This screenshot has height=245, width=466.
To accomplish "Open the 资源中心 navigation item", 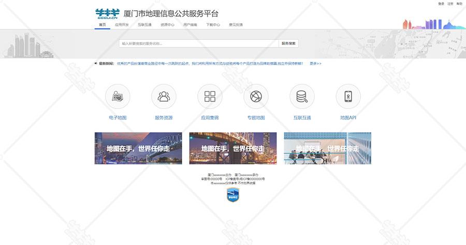I will coord(167,25).
